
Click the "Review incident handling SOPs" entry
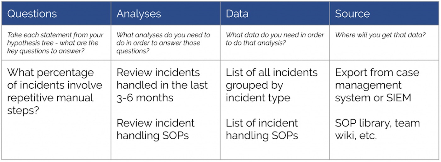155,129
